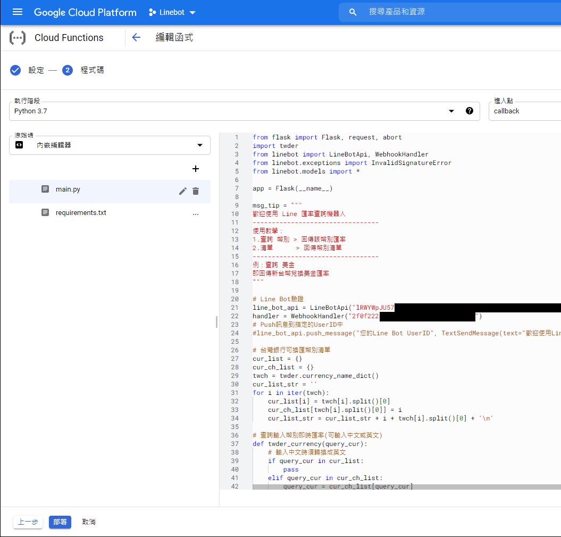Rename main.py with the pencil icon

[x=183, y=191]
